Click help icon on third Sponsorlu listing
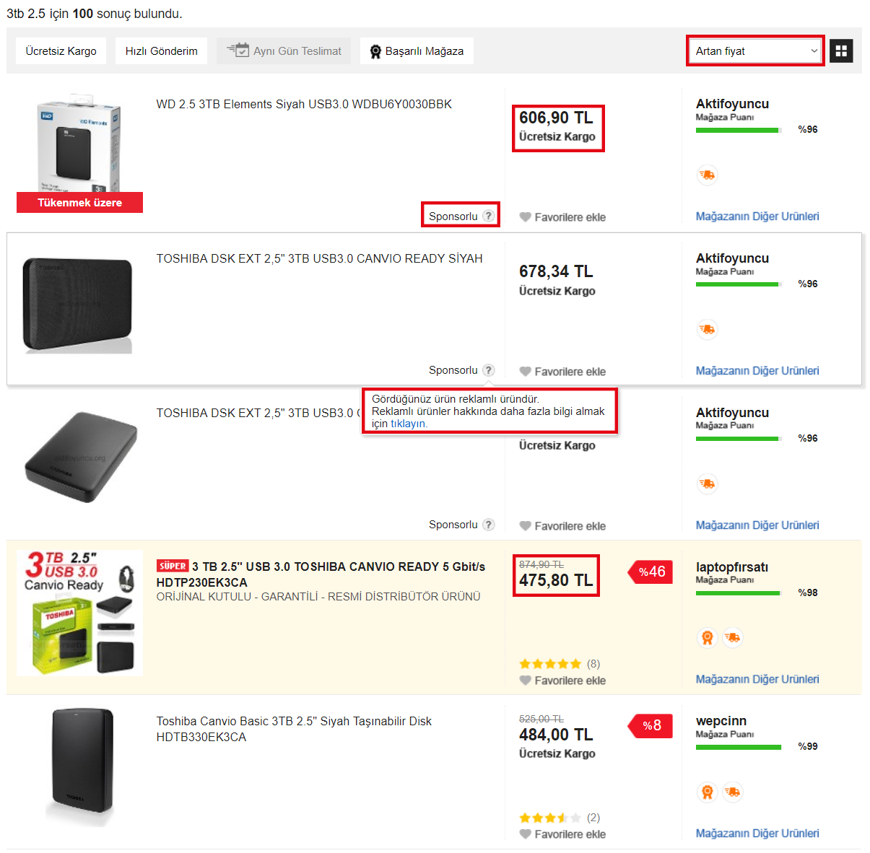This screenshot has height=853, width=870. (x=489, y=525)
